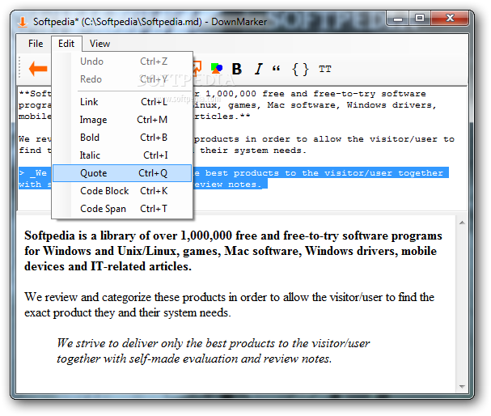Image resolution: width=491 pixels, height=416 pixels.
Task: Select Bold Ctrl+B in the Edit menu
Action: (122, 138)
